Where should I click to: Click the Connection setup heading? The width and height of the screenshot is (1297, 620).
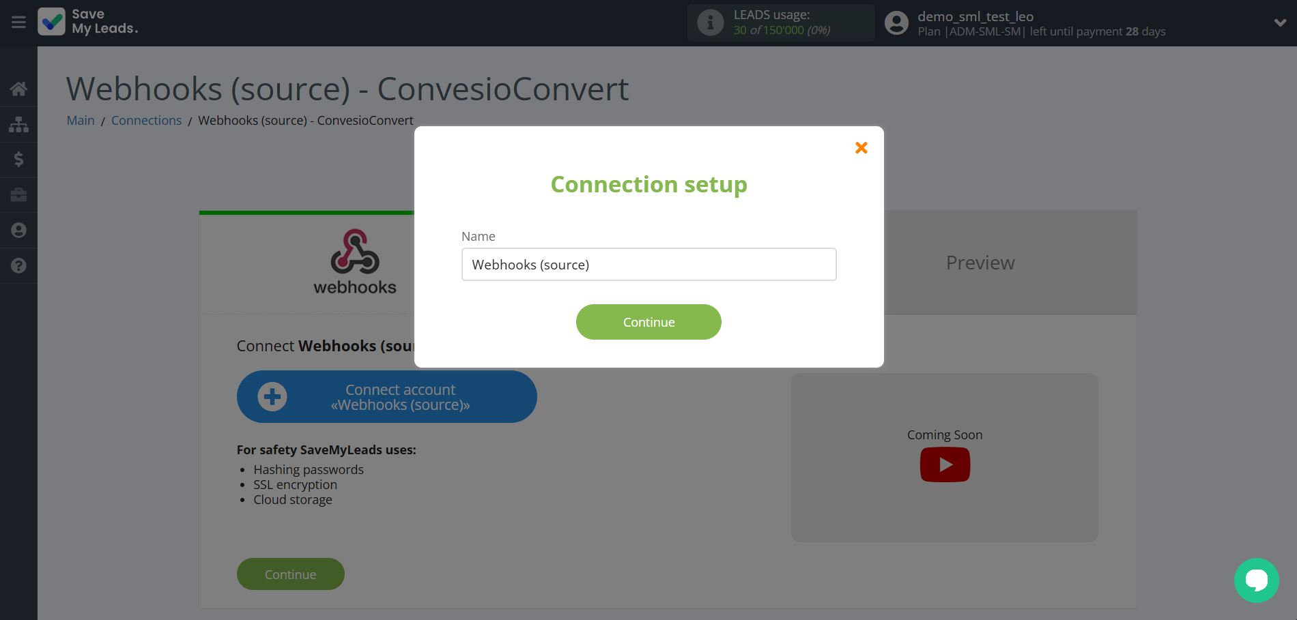649,184
